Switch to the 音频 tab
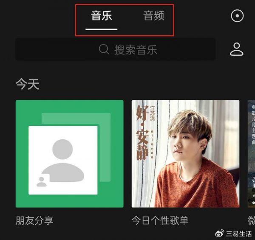This screenshot has height=240, width=255. pyautogui.click(x=154, y=16)
